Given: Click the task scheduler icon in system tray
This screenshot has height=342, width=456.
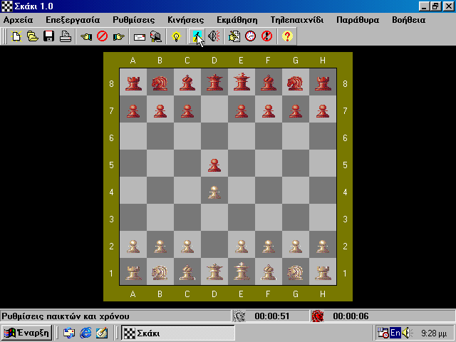Looking at the screenshot, I should (x=383, y=333).
